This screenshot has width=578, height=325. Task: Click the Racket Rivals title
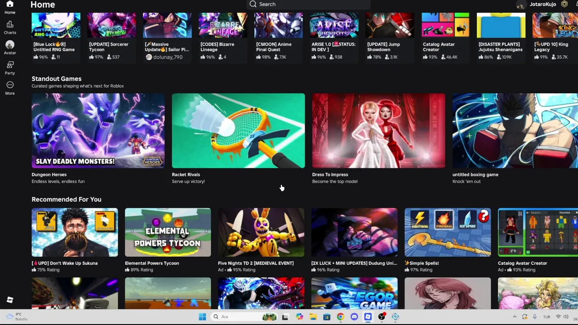coord(186,175)
